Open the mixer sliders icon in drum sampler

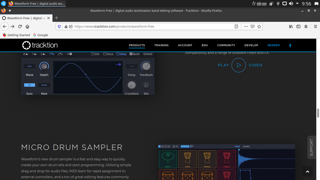click(177, 146)
